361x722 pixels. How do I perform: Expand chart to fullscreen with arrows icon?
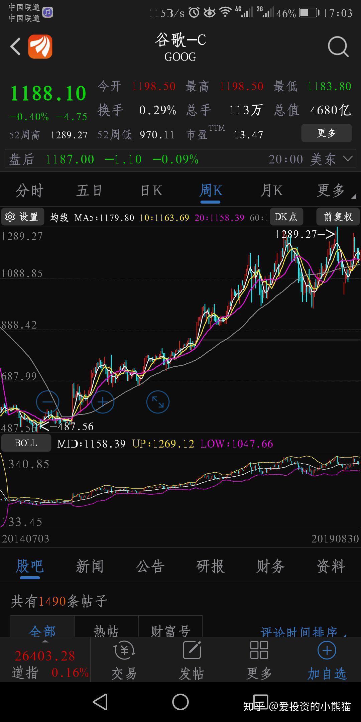click(158, 402)
